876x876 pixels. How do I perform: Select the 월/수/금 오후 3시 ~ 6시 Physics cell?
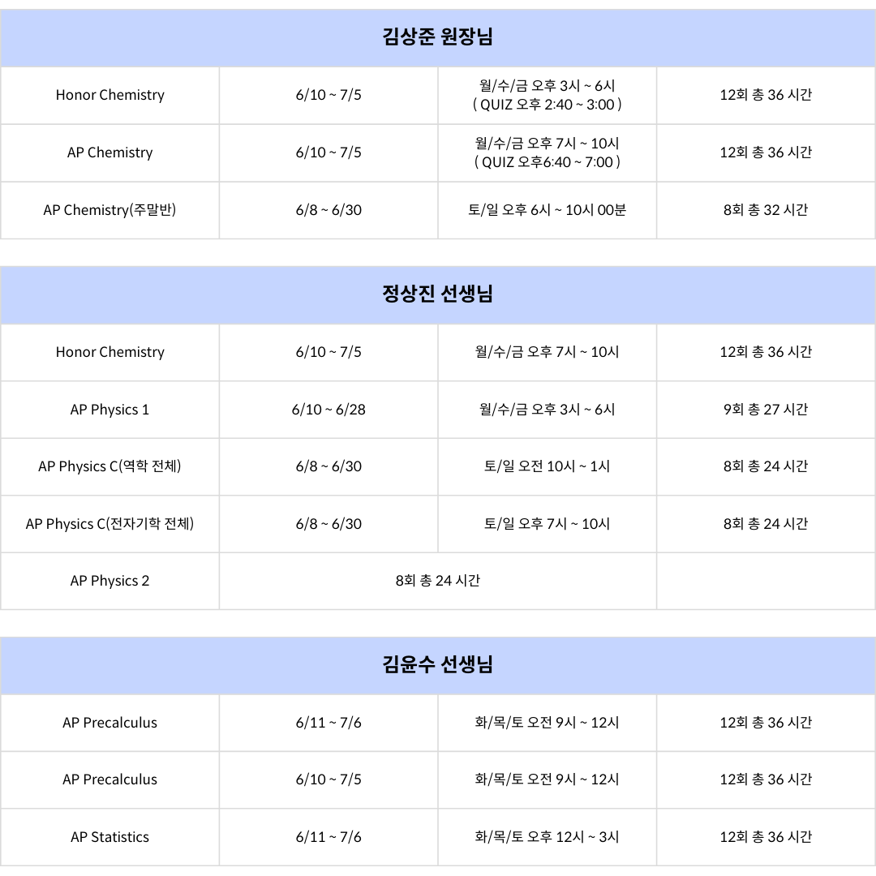547,410
